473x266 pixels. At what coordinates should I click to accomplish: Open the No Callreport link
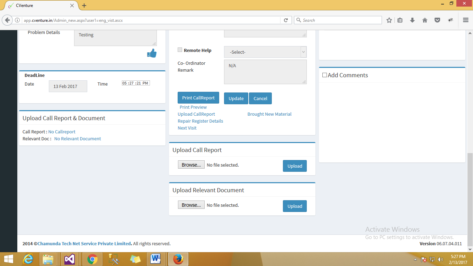tap(62, 132)
